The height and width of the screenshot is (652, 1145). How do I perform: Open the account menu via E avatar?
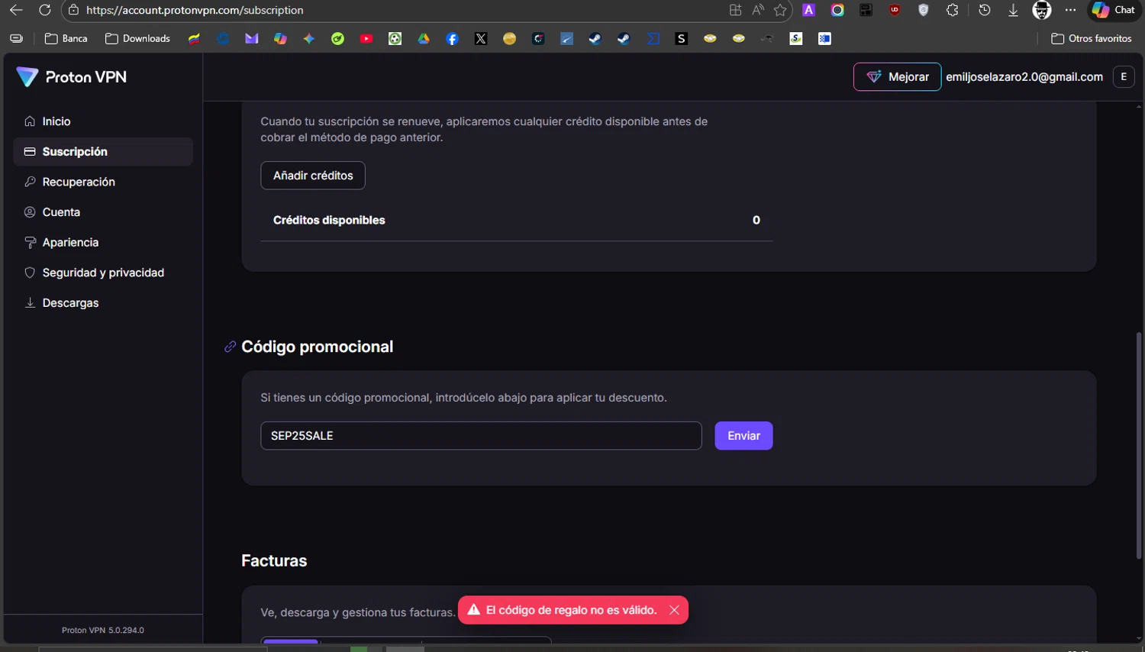point(1124,76)
